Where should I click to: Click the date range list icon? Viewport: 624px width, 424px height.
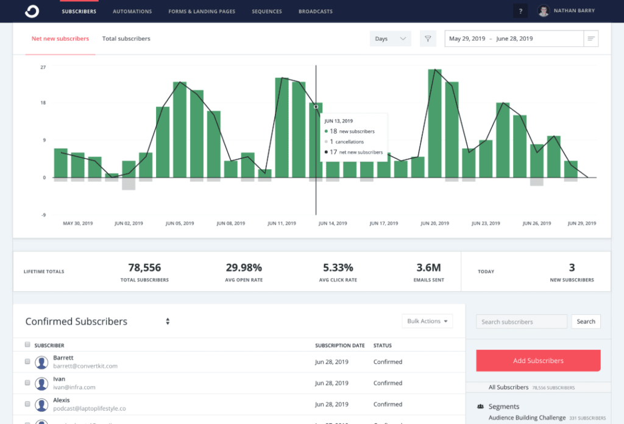point(590,39)
